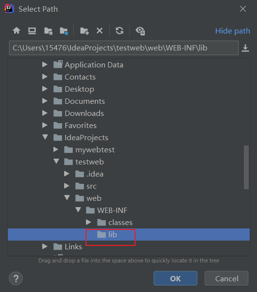The height and width of the screenshot is (292, 257).
Task: Confirm selection with OK button
Action: pos(175,278)
